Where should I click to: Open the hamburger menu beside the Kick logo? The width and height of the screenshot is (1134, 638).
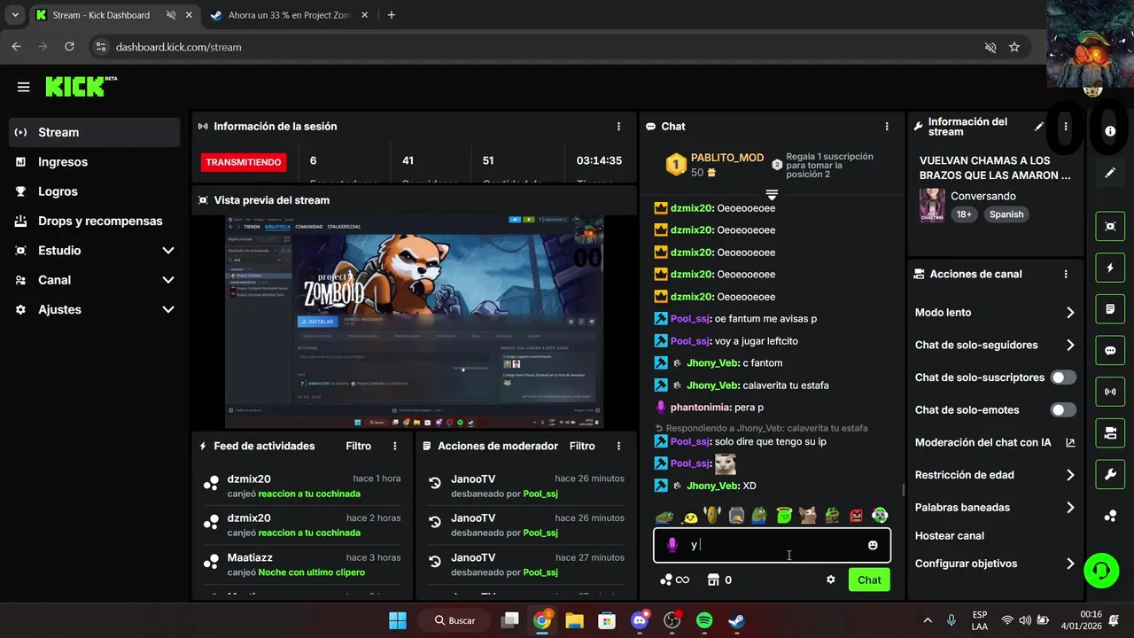(23, 87)
